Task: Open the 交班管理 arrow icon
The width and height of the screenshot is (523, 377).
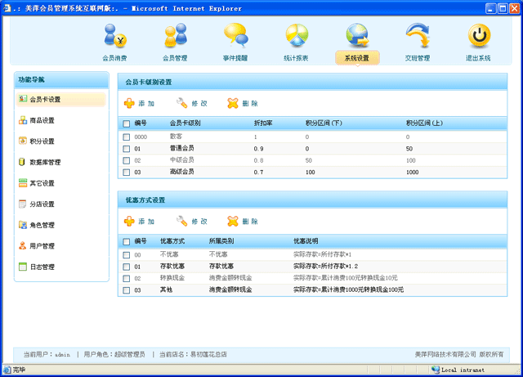Action: pos(418,35)
